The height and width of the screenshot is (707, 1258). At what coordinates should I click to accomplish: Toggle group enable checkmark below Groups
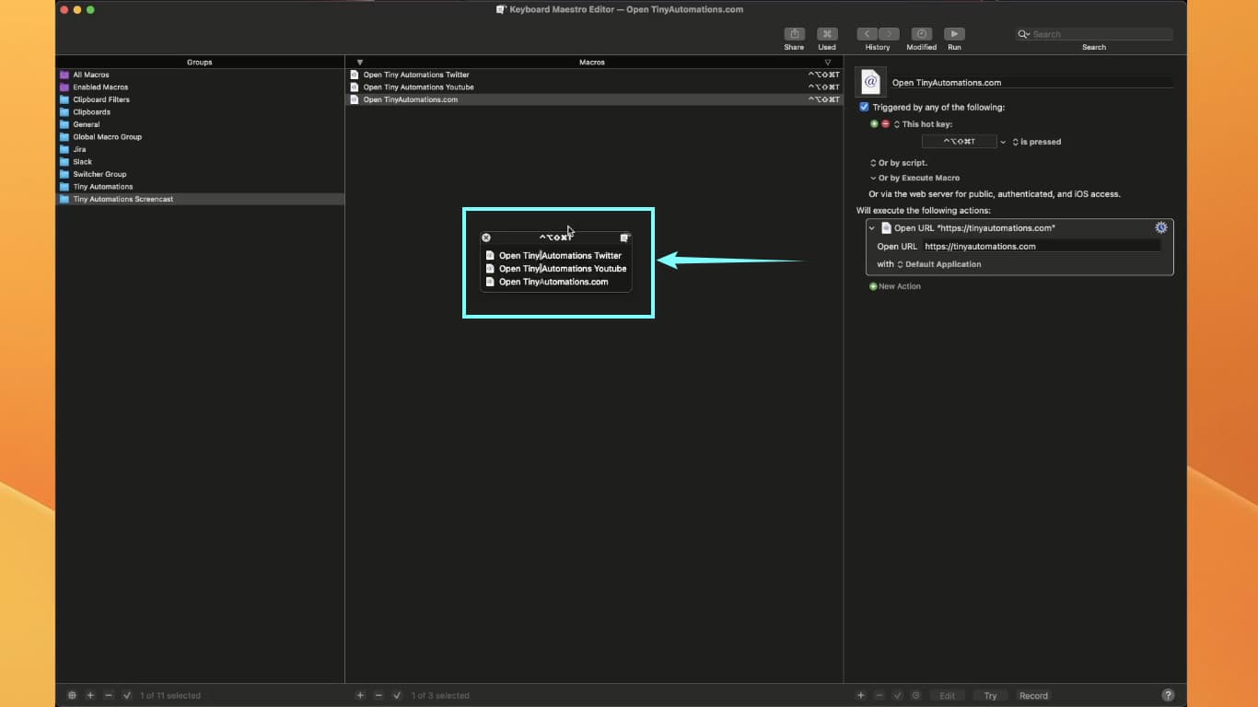coord(127,695)
